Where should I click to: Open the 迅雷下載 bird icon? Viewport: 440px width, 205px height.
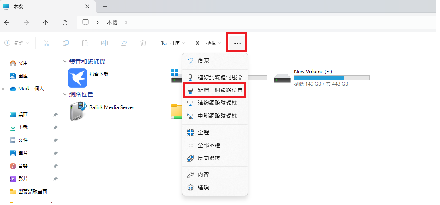[77, 78]
